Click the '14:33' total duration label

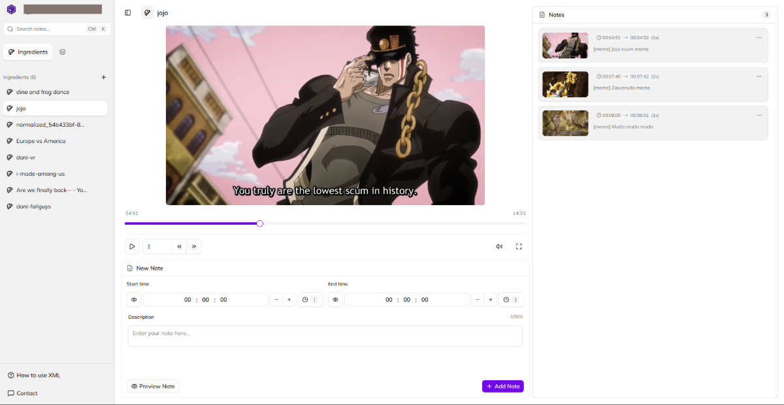point(519,214)
